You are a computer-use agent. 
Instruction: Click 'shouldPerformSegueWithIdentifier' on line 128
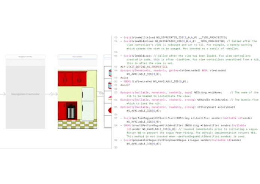pyautogui.click(x=158, y=126)
